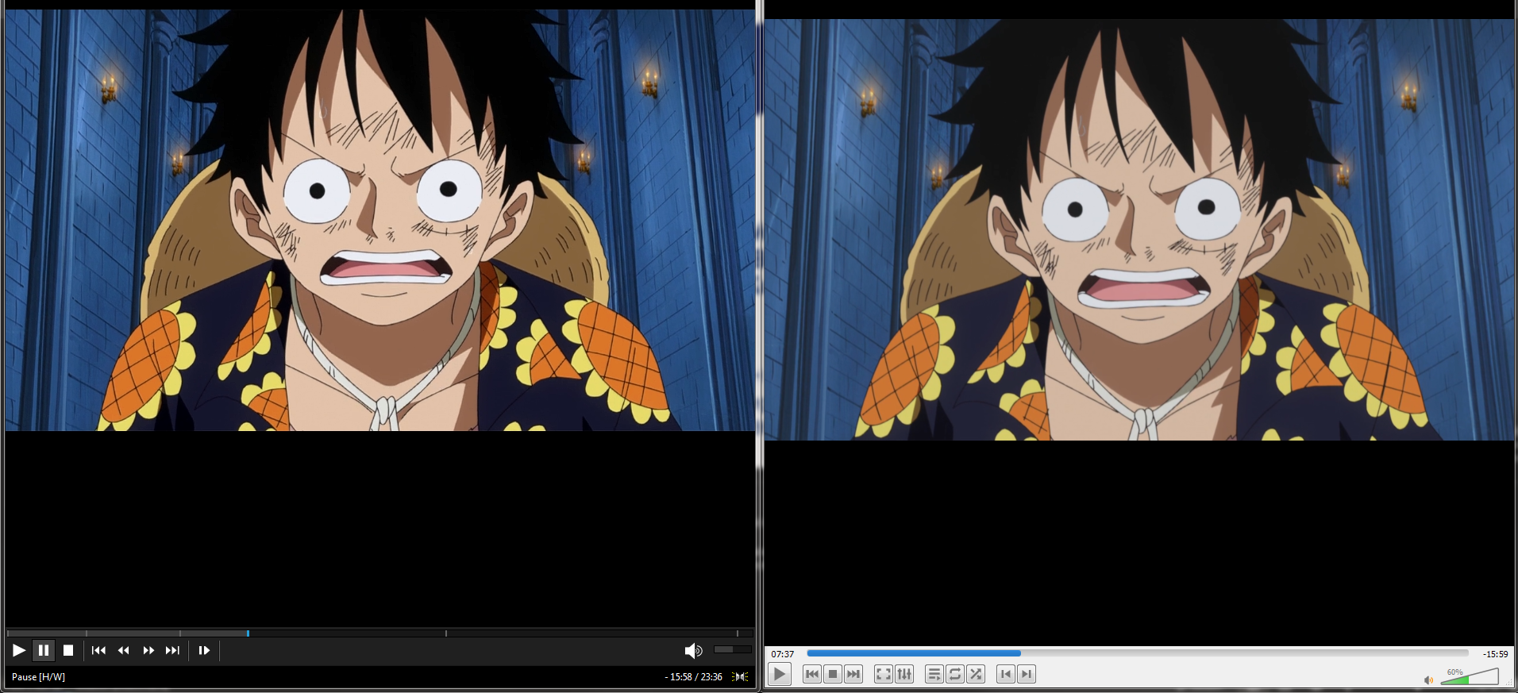The image size is (1518, 693).
Task: Stop playback in the VLC player
Action: 832,674
